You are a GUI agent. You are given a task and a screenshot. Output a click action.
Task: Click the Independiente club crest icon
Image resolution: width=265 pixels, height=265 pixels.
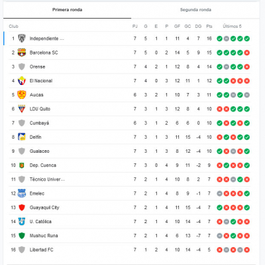pyautogui.click(x=22, y=39)
